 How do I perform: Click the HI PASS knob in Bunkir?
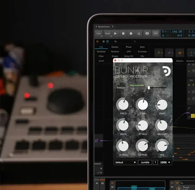(x=123, y=146)
